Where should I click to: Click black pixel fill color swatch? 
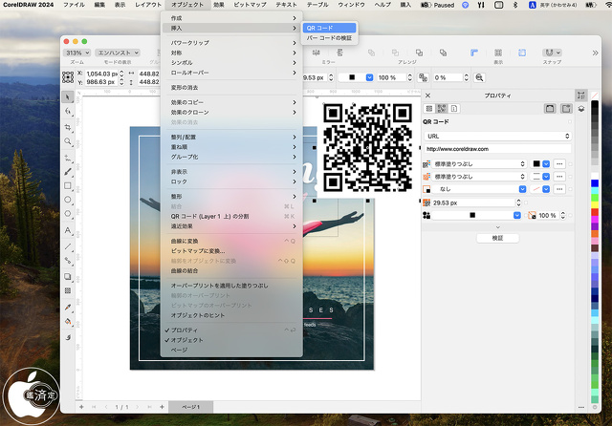point(536,164)
